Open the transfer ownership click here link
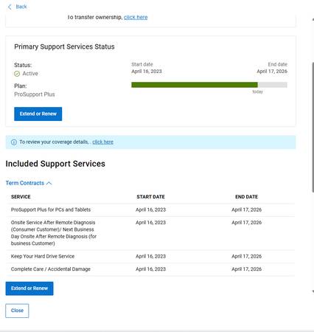Screen dimensions: 314x332 (136, 17)
